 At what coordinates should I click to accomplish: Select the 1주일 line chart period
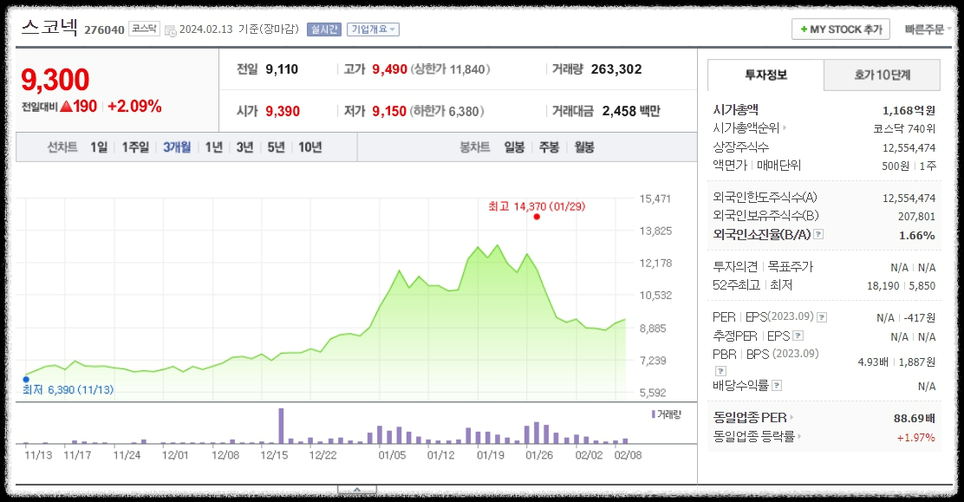(135, 147)
